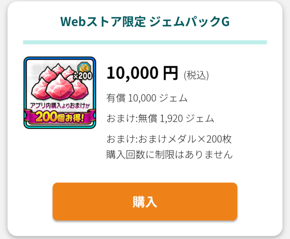Click the leftmost pink gem in pile
Viewport: 290px width, 239px height.
[x=40, y=89]
